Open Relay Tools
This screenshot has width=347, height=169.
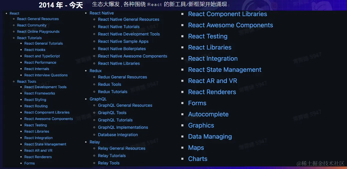click(109, 163)
